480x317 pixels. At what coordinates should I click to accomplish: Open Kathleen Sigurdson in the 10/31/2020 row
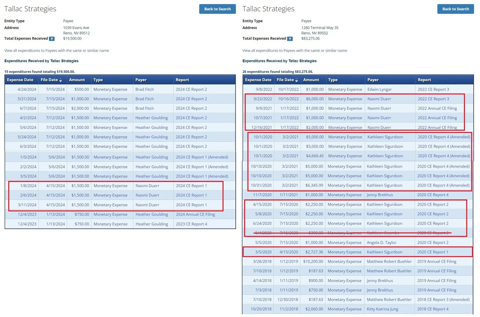pos(384,185)
